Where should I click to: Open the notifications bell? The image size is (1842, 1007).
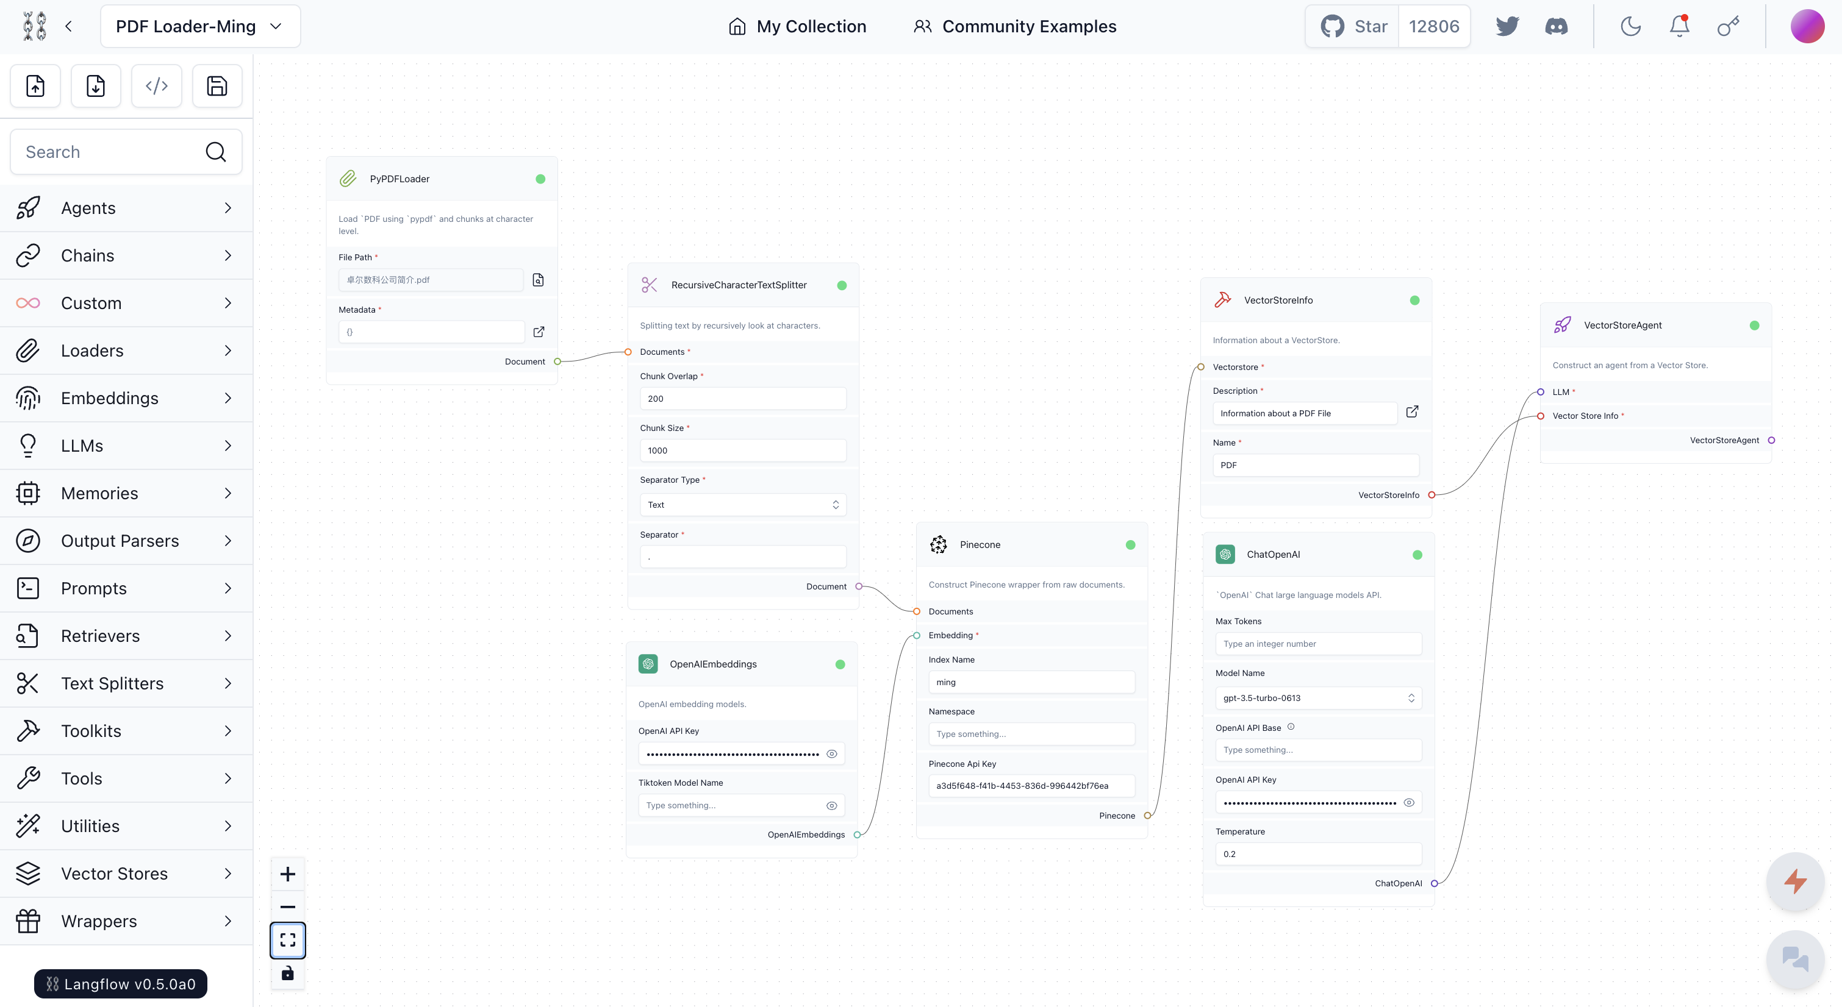(1679, 26)
